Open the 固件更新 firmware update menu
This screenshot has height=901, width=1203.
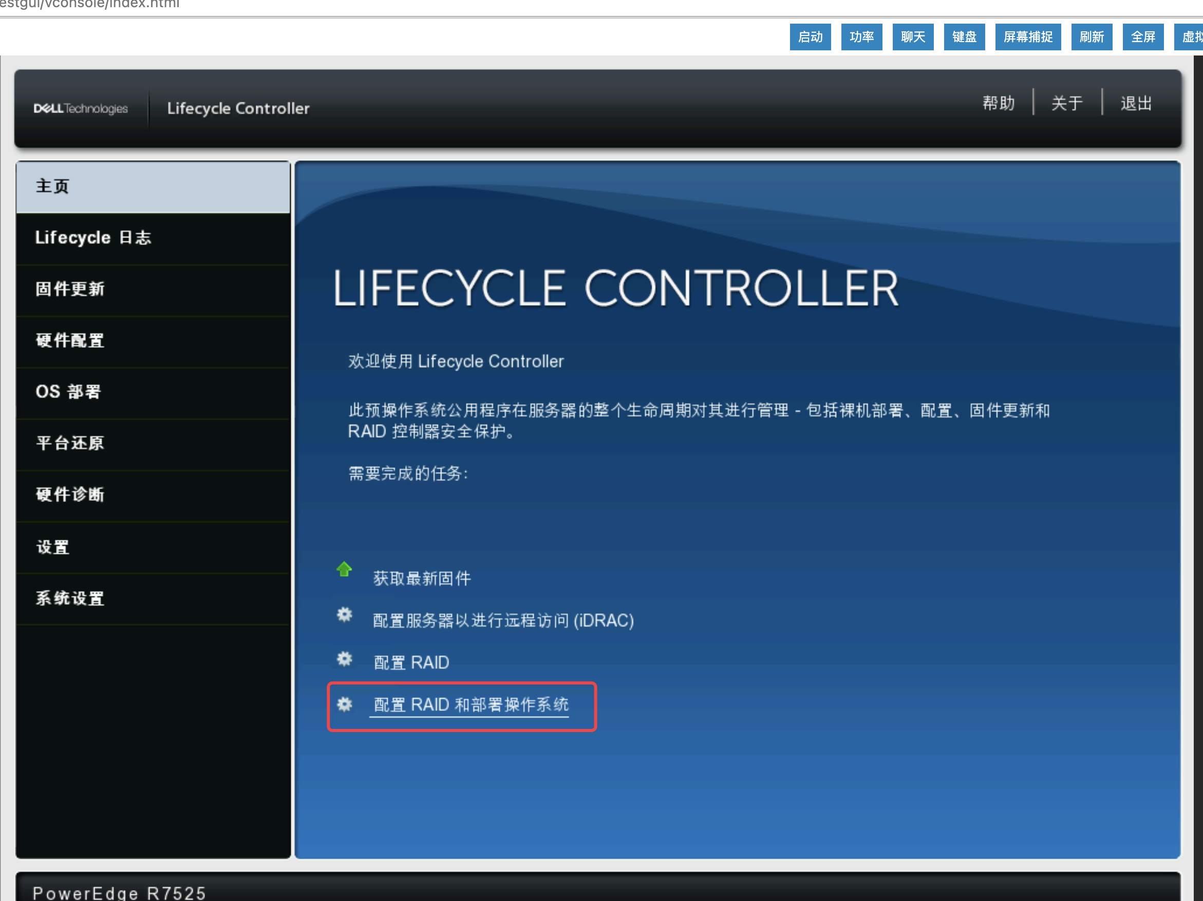tap(154, 289)
